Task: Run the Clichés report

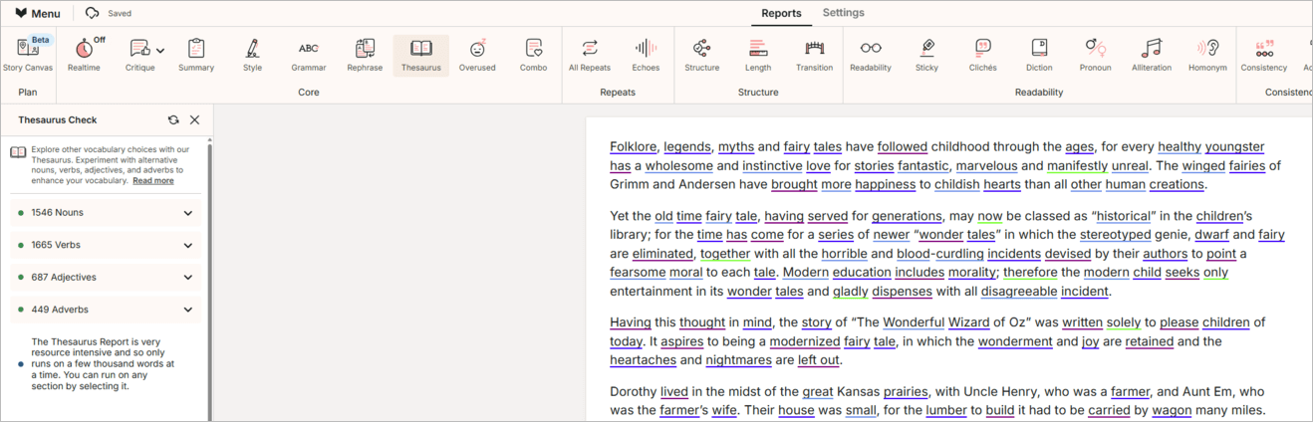Action: (x=982, y=55)
